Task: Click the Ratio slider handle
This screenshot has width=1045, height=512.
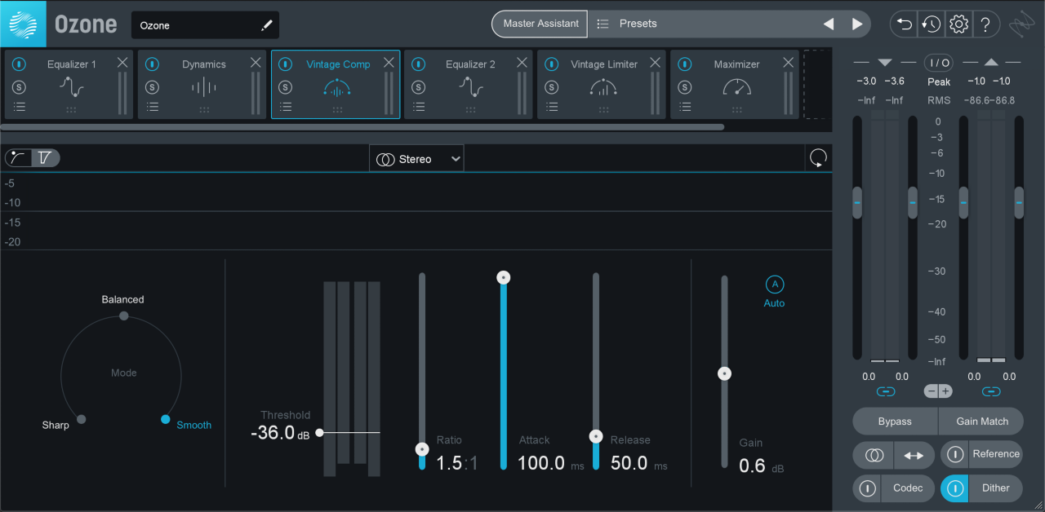Action: point(422,449)
